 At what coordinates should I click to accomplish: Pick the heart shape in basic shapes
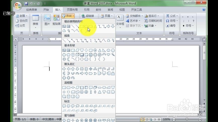pyautogui.click(x=108, y=55)
